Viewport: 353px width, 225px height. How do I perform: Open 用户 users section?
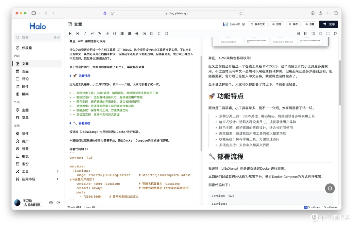(x=37, y=141)
